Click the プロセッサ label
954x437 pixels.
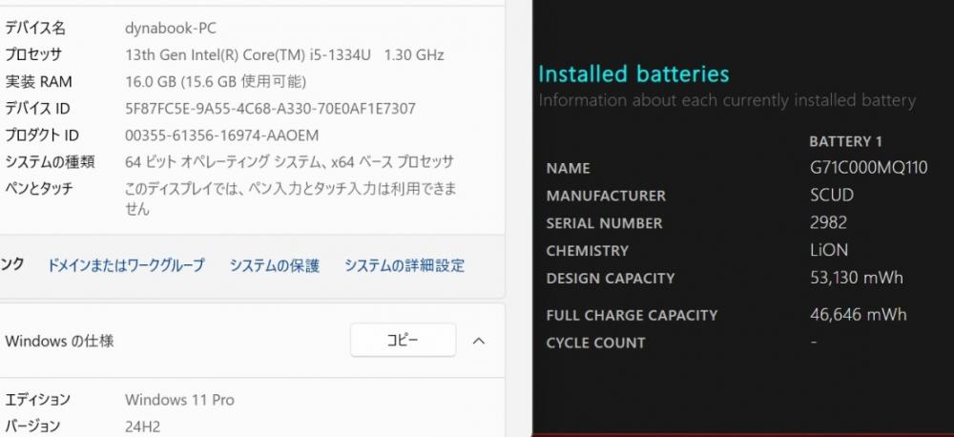pyautogui.click(x=33, y=54)
